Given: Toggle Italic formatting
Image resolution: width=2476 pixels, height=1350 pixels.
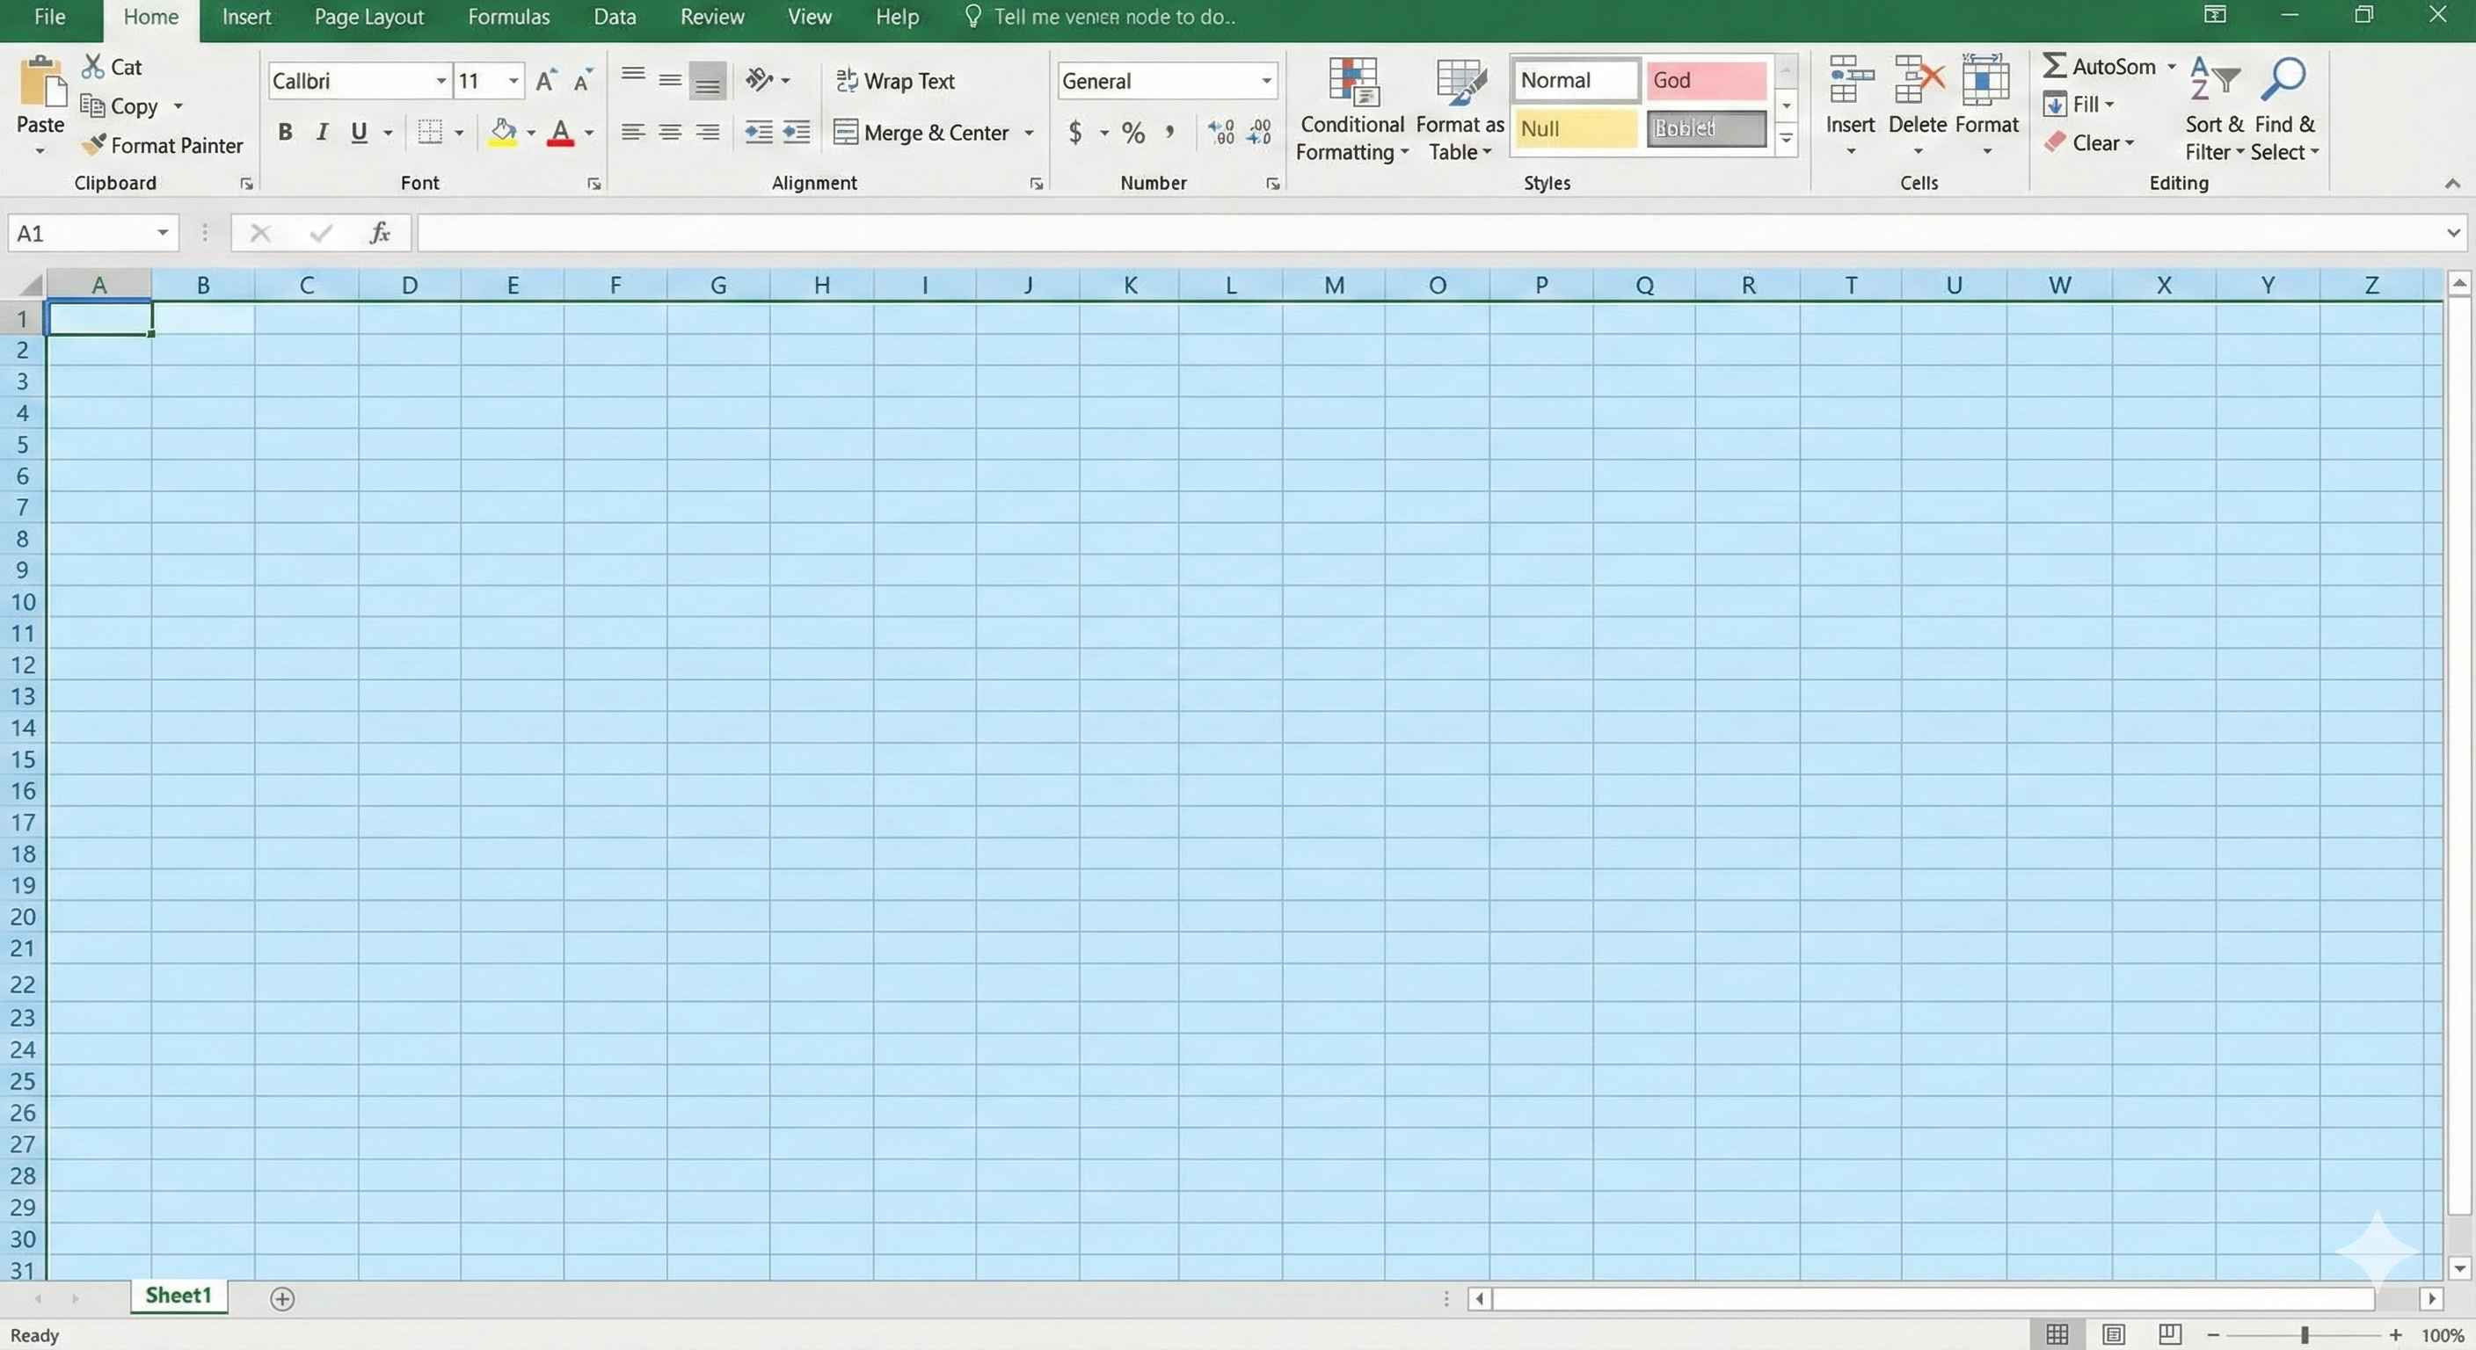Looking at the screenshot, I should [322, 133].
